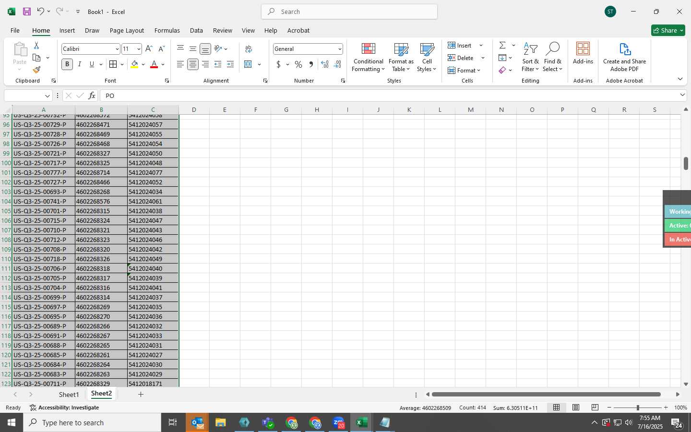This screenshot has height=432, width=691.
Task: Click Accessibility: Investigate in status bar
Action: click(64, 408)
